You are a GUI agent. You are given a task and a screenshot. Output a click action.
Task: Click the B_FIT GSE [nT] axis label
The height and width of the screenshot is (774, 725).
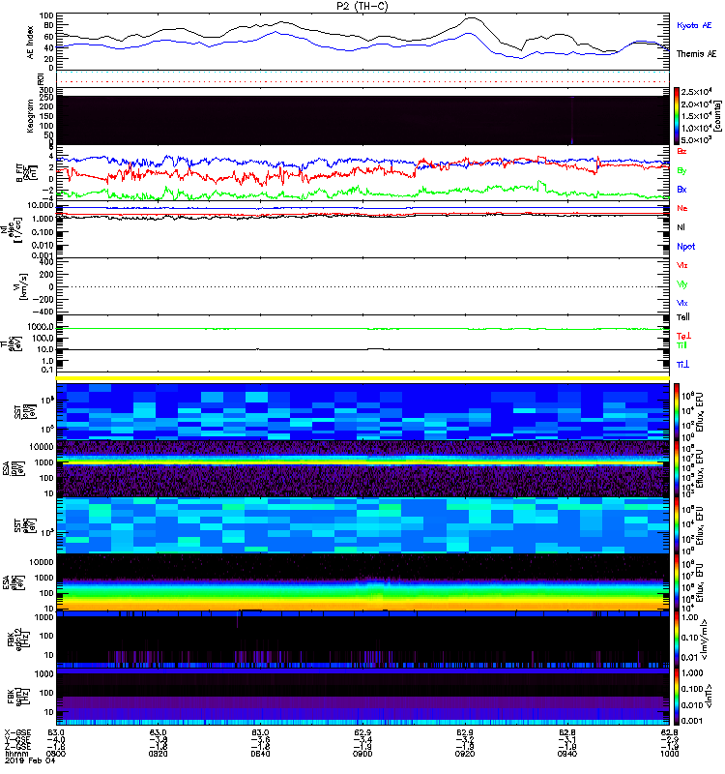(26, 173)
